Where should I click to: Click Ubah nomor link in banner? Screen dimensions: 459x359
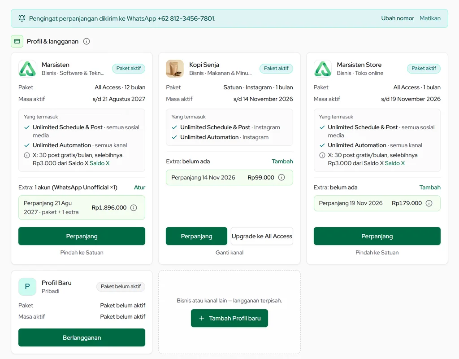(x=398, y=18)
